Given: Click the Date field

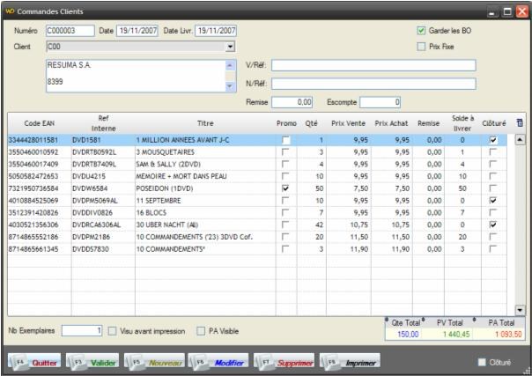Looking at the screenshot, I should coord(137,31).
